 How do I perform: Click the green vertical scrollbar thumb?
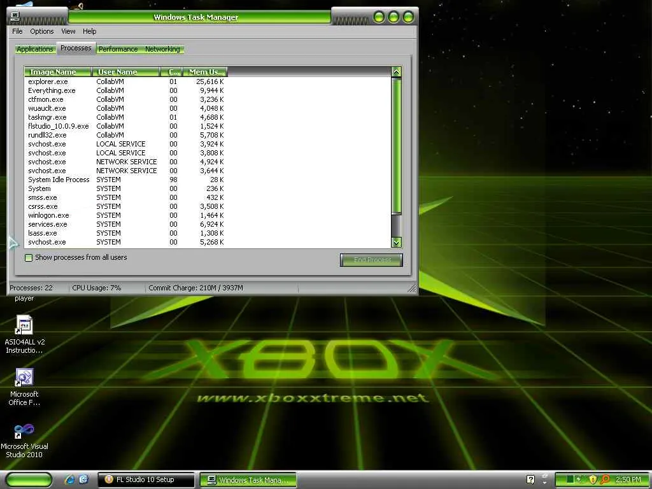click(396, 146)
